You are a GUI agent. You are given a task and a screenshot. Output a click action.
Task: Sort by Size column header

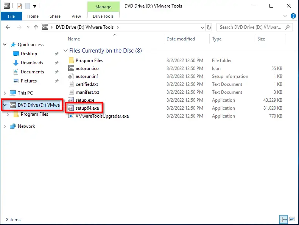point(261,39)
